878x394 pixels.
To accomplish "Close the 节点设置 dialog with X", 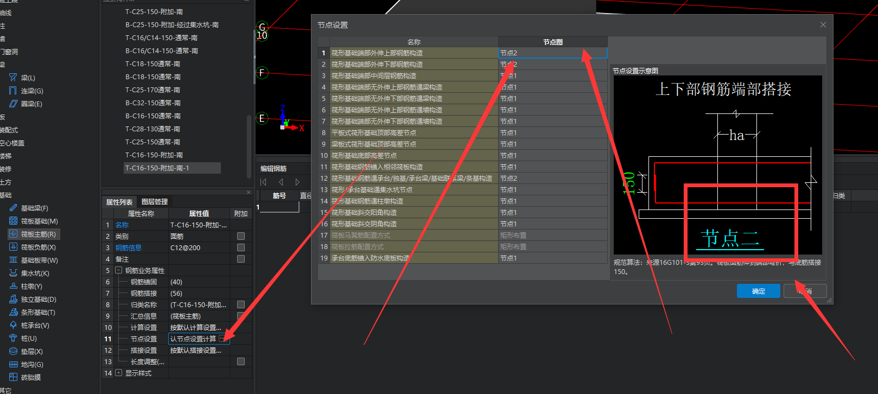I will coord(823,25).
